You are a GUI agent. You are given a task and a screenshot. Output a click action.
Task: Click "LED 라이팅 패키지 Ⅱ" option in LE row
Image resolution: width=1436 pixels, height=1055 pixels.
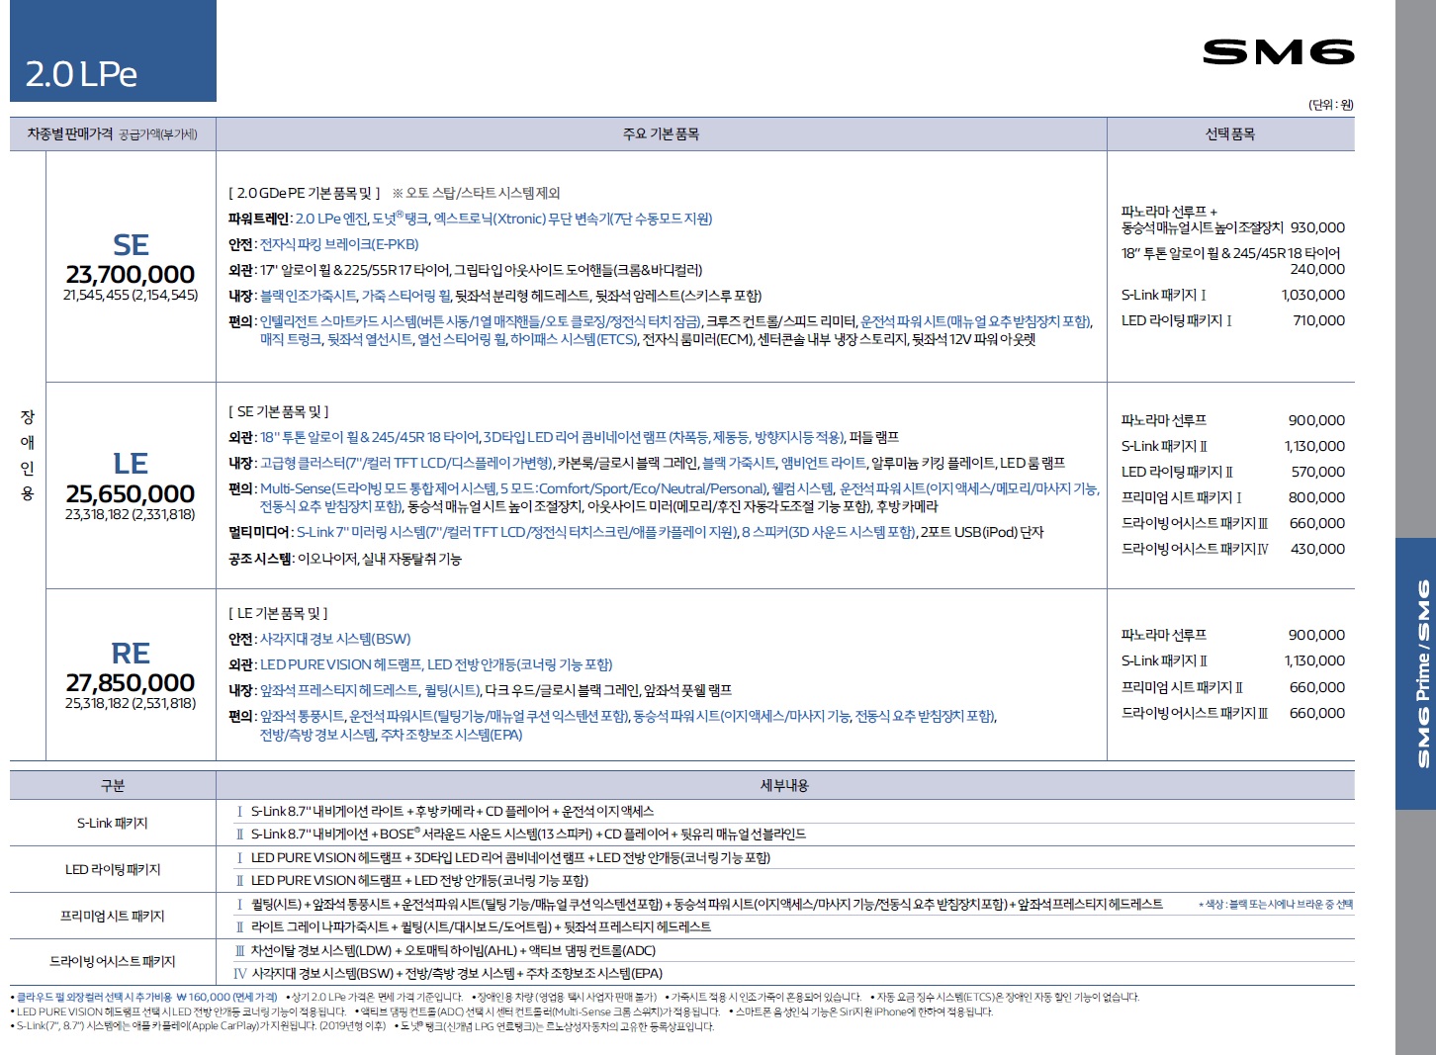click(x=1178, y=472)
